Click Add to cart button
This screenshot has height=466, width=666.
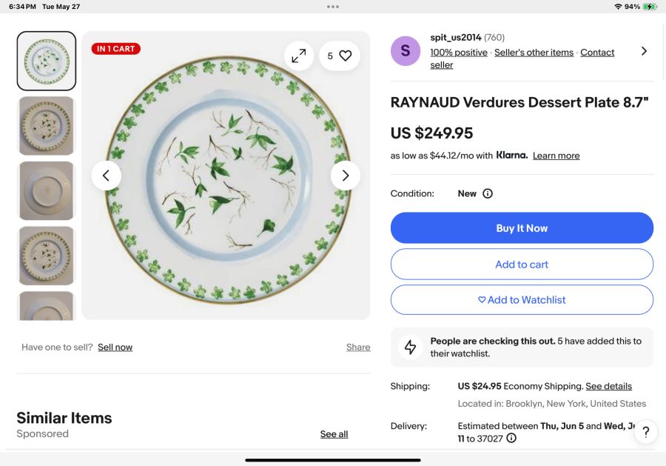click(522, 264)
